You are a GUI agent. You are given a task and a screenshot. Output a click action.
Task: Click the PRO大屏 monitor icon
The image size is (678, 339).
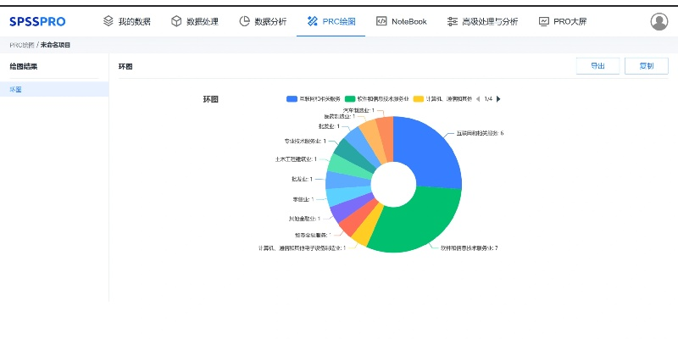543,21
